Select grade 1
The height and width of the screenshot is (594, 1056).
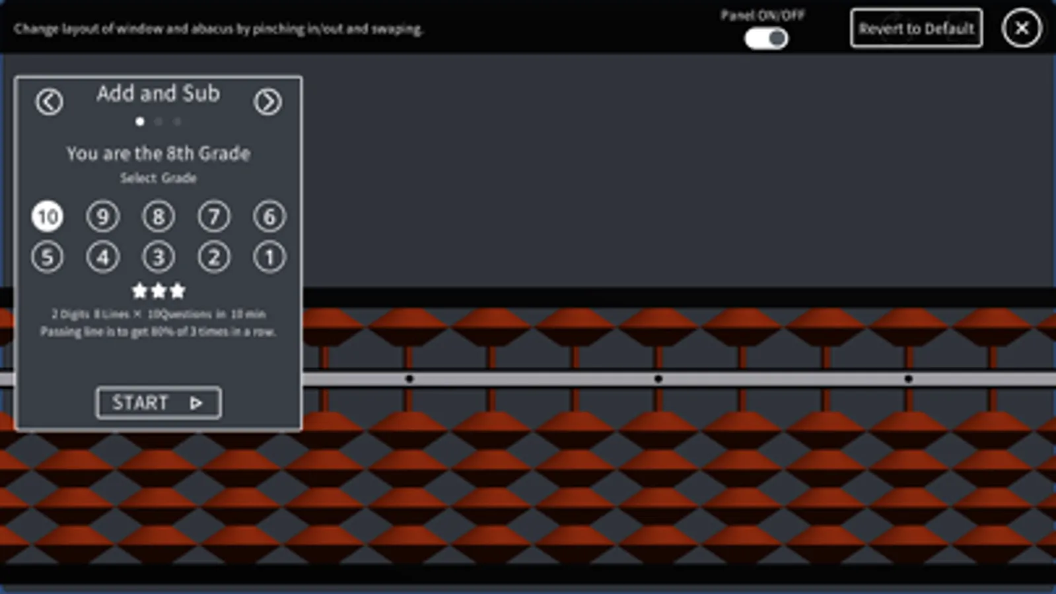[269, 257]
